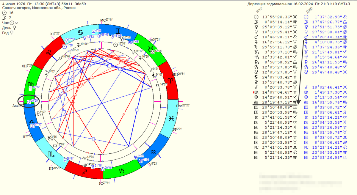
Task: Click the Libra glyph on the zodiac ring
Action: (x=32, y=122)
